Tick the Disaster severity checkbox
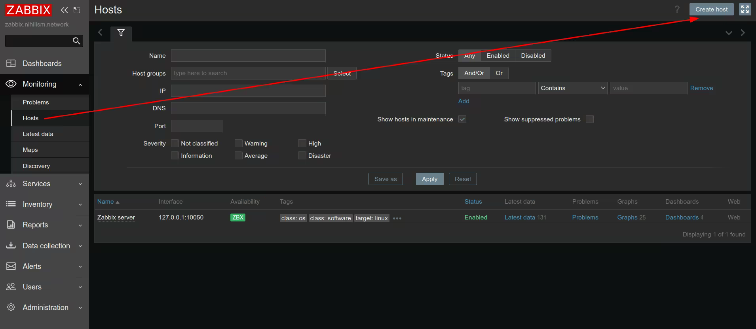The image size is (756, 329). 302,155
